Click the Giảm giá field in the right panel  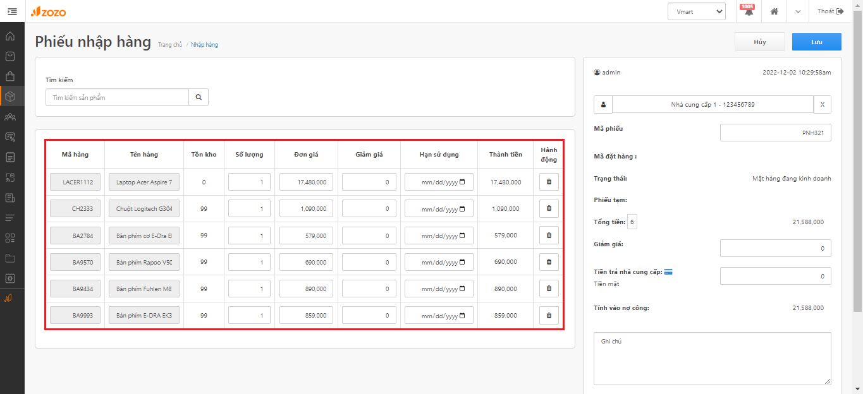point(776,248)
